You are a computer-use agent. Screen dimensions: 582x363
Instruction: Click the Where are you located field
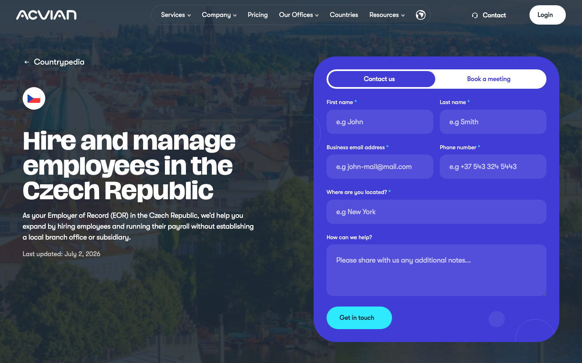click(x=436, y=212)
